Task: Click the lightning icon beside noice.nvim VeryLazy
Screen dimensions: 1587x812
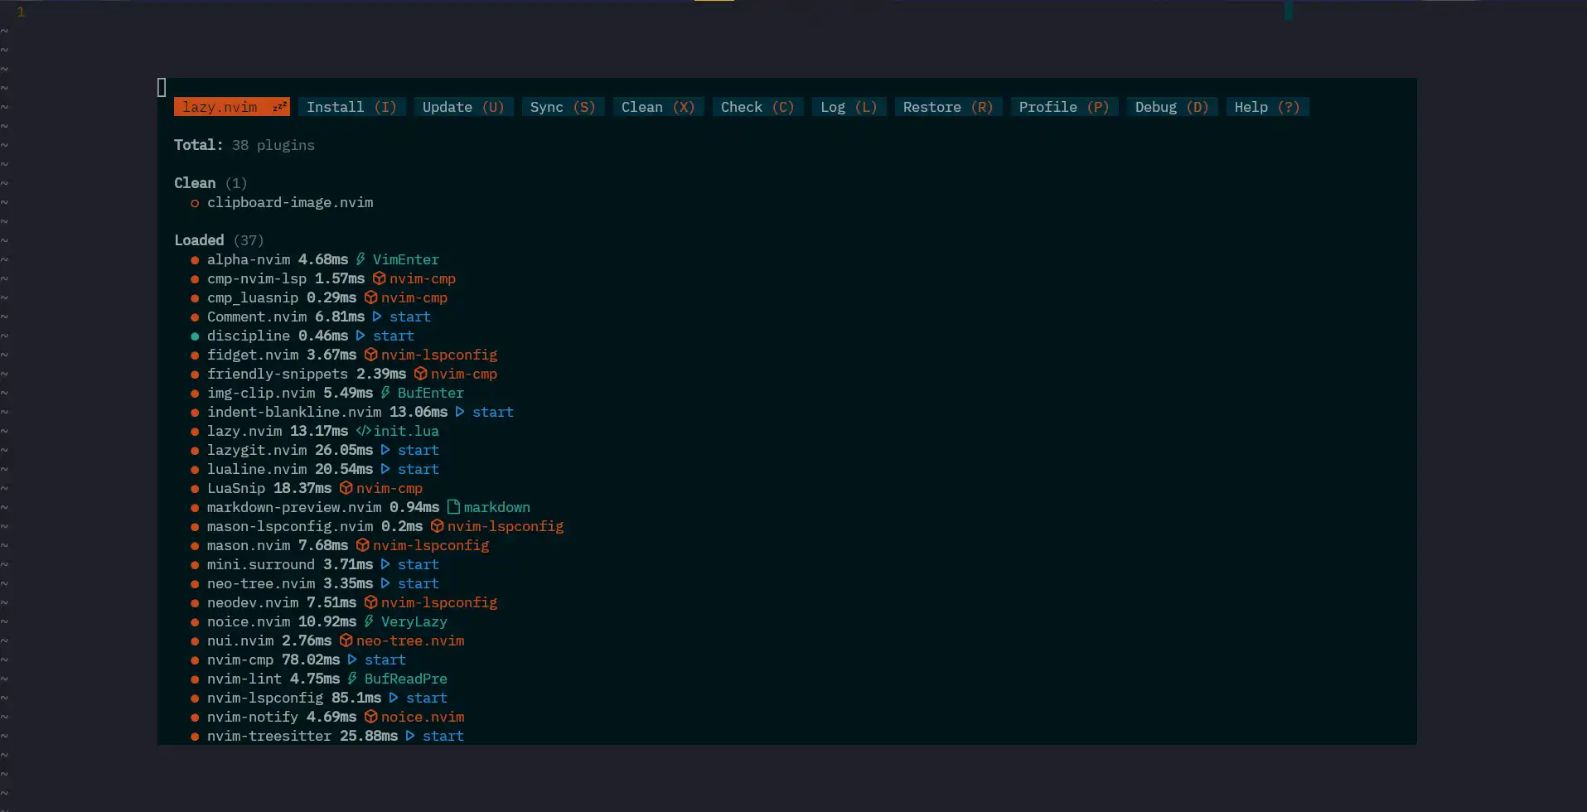Action: coord(368,621)
